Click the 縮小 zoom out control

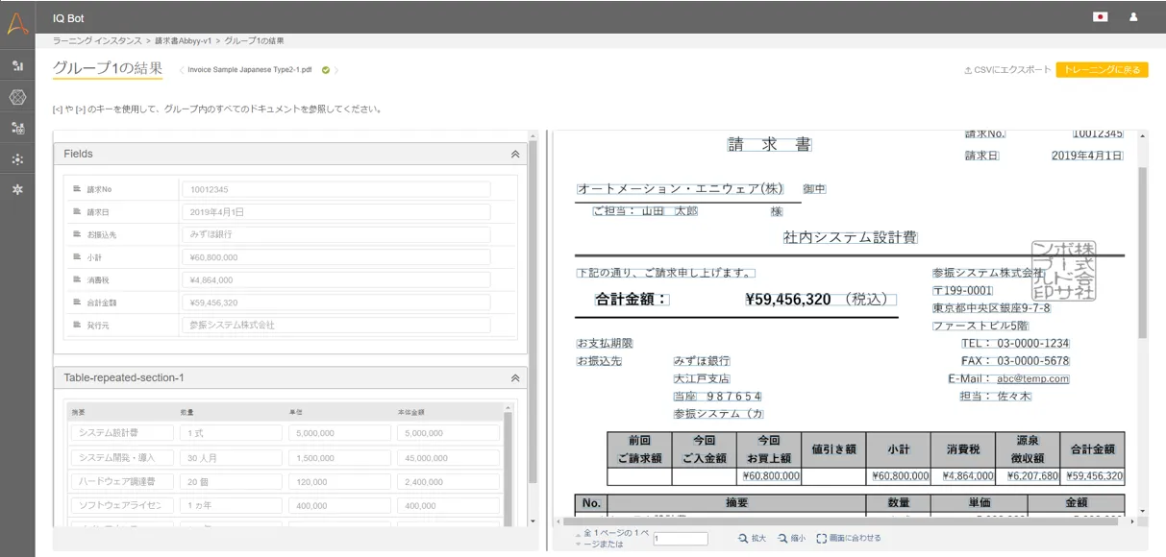pos(792,539)
